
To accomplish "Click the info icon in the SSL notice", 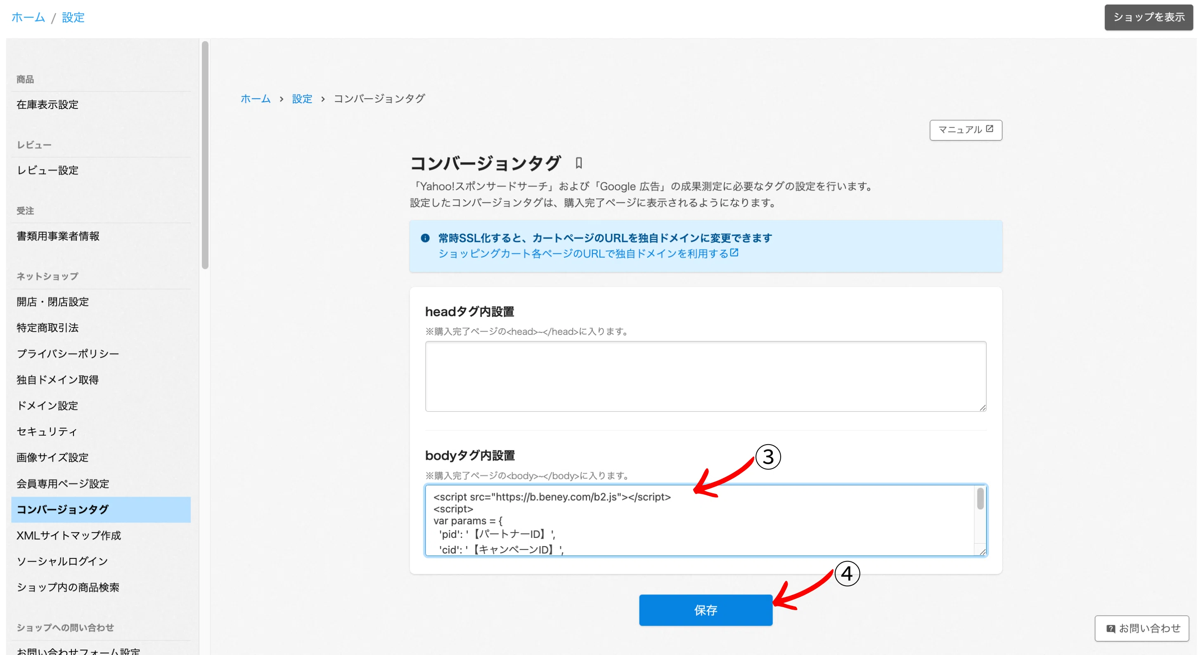I will (425, 238).
